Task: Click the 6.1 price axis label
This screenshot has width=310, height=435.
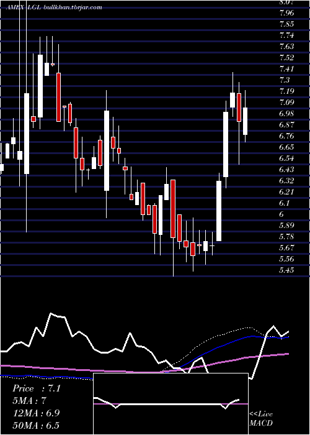Action: tap(285, 203)
